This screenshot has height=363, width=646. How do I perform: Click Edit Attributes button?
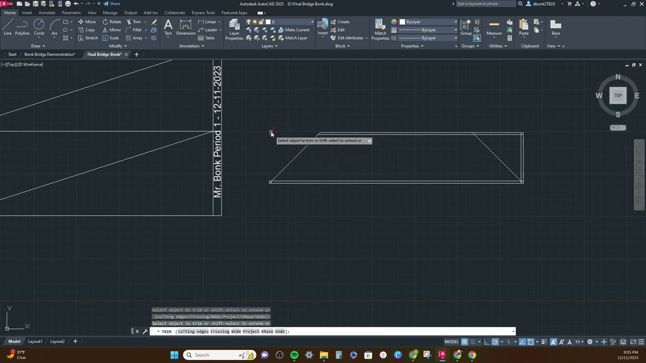pyautogui.click(x=347, y=38)
